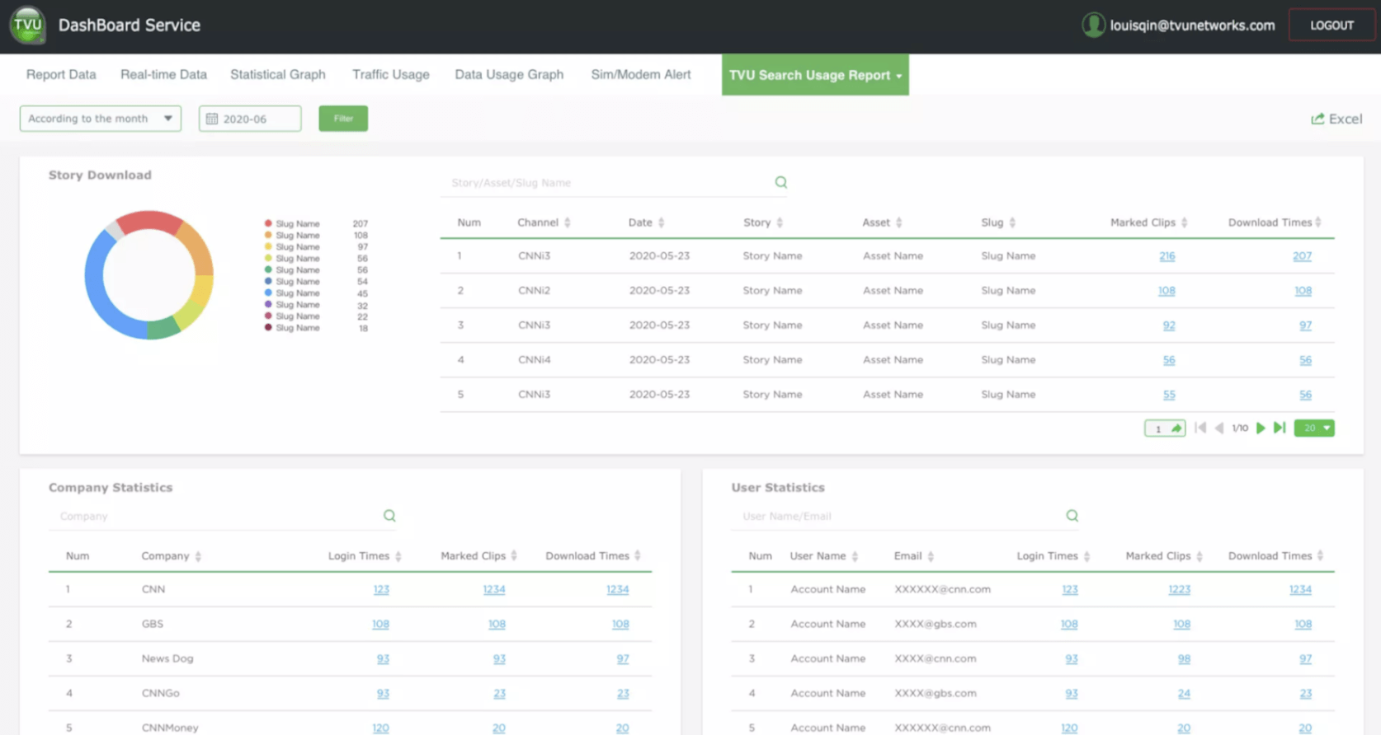Go to next page of Story table
The width and height of the screenshot is (1381, 735).
coord(1261,428)
